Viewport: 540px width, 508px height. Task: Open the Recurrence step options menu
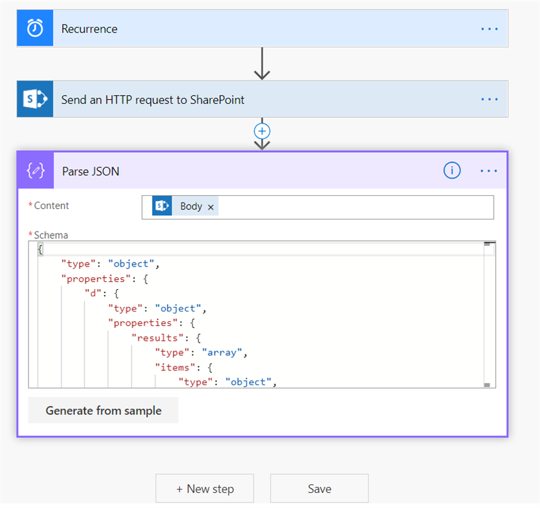489,28
